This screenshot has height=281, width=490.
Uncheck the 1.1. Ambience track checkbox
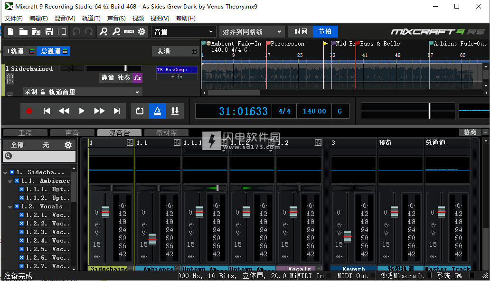pos(17,181)
